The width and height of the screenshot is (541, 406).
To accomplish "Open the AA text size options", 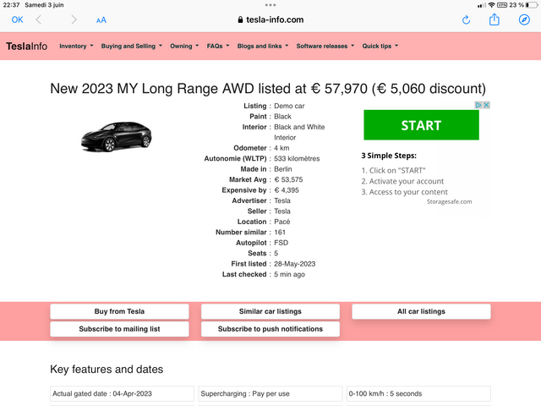I will [101, 20].
